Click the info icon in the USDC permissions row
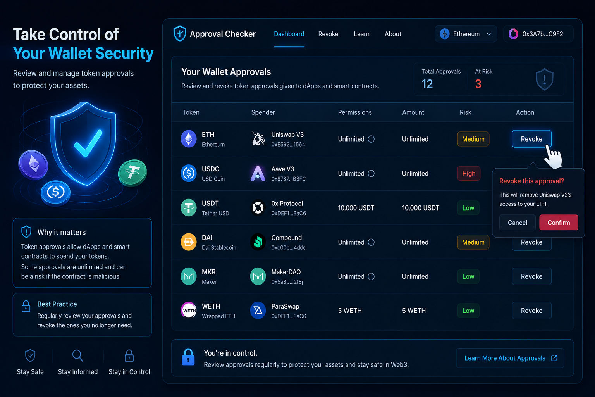This screenshot has height=397, width=595. [371, 173]
